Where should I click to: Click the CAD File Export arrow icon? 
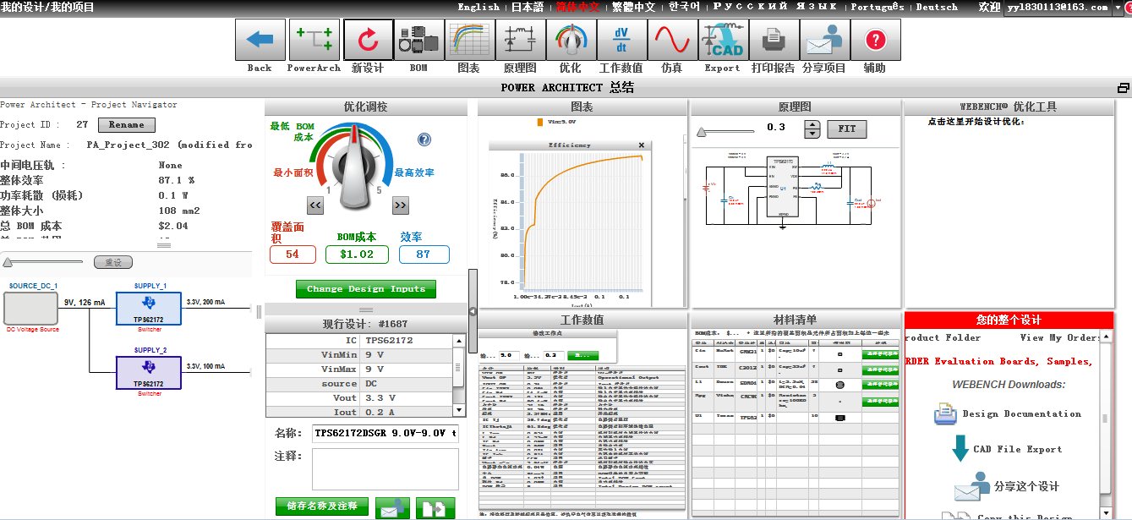click(x=960, y=448)
